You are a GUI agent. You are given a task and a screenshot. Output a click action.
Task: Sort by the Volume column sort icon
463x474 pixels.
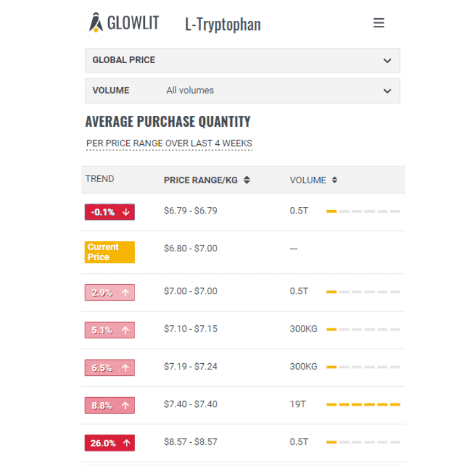(334, 180)
